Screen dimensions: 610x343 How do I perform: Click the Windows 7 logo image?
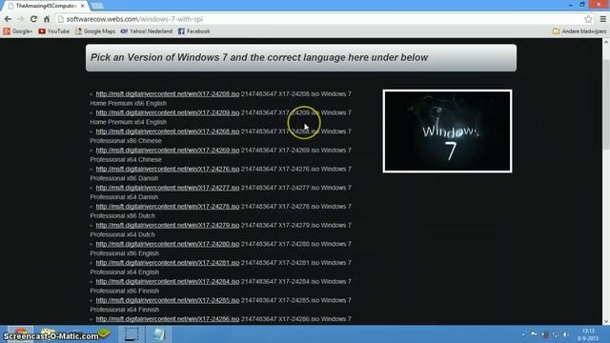pyautogui.click(x=447, y=131)
